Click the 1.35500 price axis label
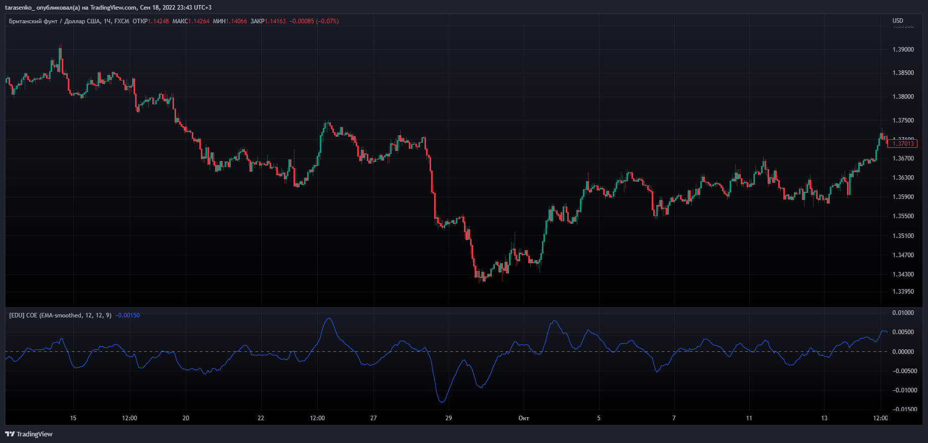 coord(903,216)
